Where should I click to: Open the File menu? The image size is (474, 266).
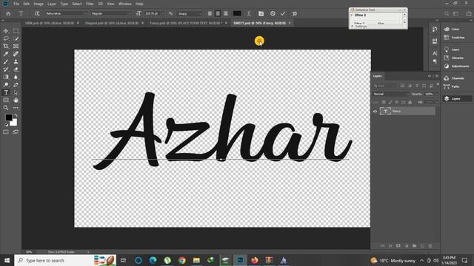click(x=16, y=4)
